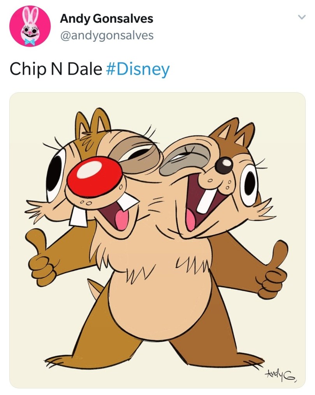This screenshot has height=395, width=315.
Task: Click the Andy Gonsalves display name
Action: tap(106, 18)
